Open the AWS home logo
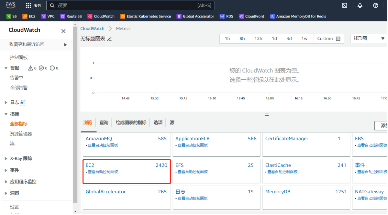Viewport: 388px width, 215px height. (x=10, y=5)
